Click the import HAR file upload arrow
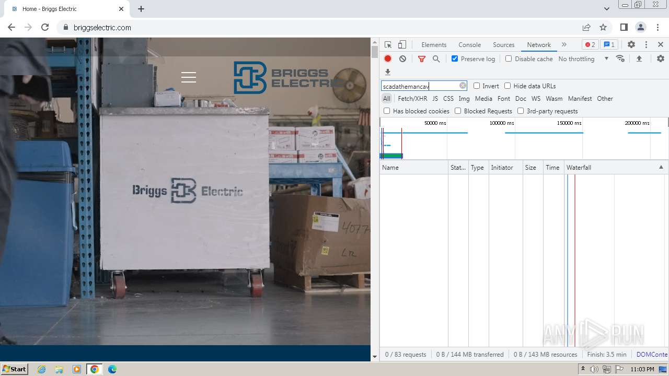The image size is (669, 376). click(639, 59)
